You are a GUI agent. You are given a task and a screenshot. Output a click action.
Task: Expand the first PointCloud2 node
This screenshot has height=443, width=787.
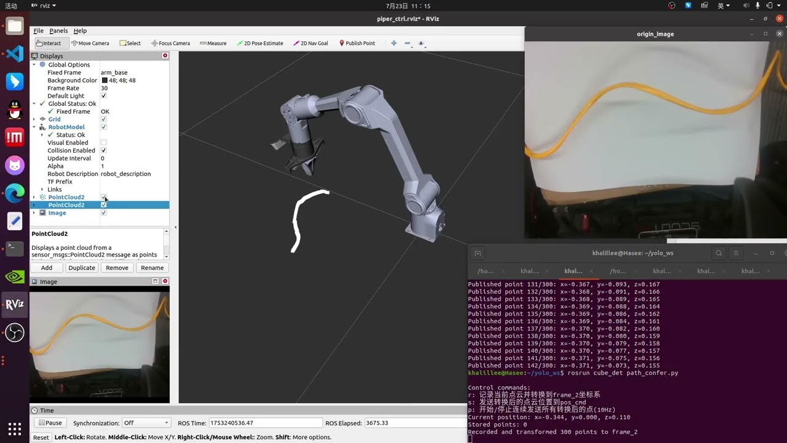coord(34,198)
